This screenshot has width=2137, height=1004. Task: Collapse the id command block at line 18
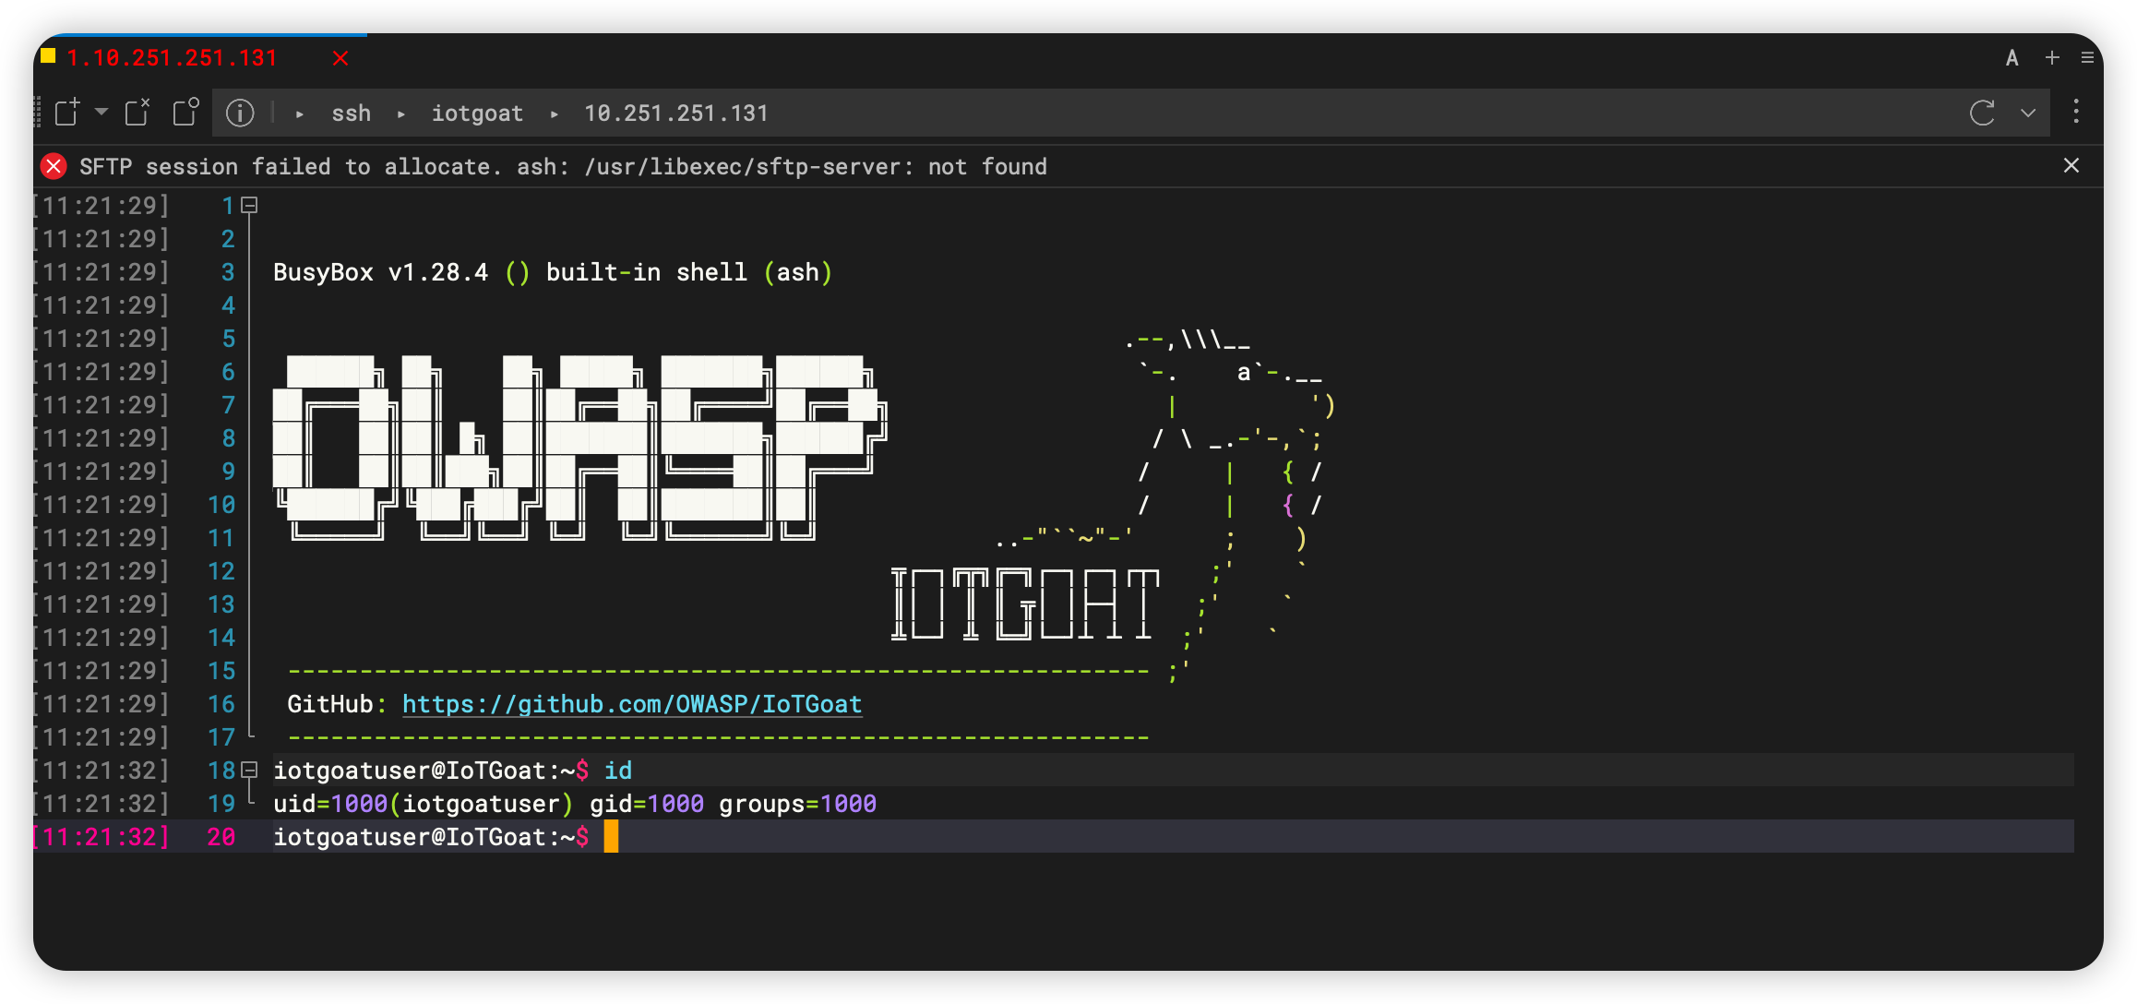(x=249, y=770)
